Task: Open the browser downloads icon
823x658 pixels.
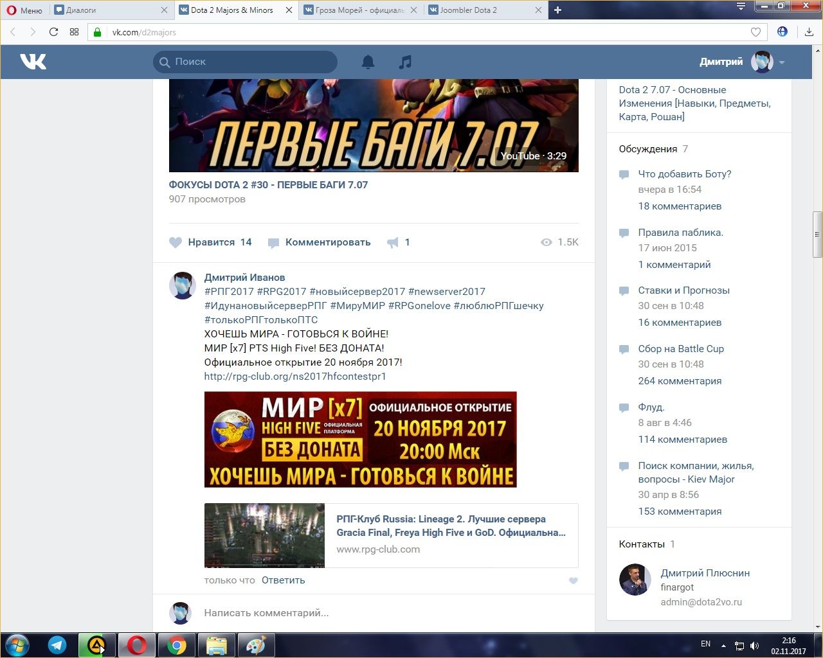Action: (x=809, y=31)
